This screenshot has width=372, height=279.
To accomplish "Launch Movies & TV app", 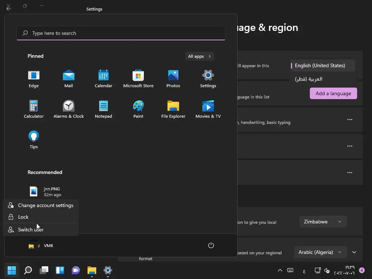I will (x=208, y=109).
